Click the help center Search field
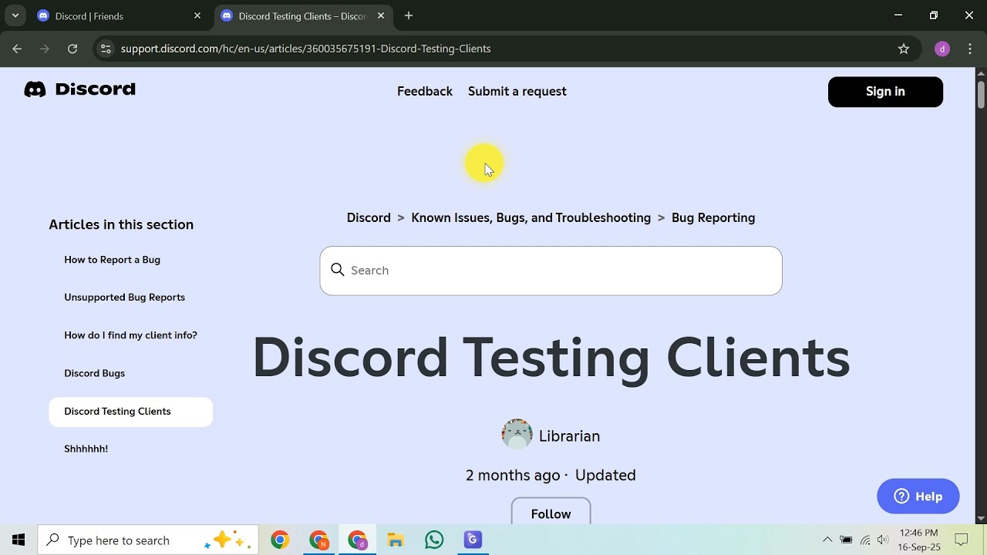 pos(551,271)
